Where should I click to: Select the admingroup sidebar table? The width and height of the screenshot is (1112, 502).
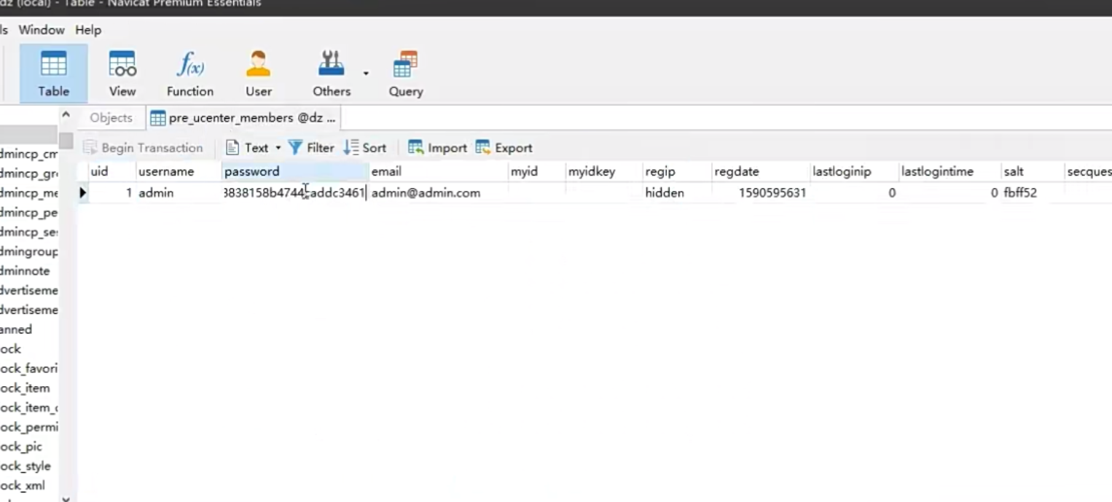[29, 251]
